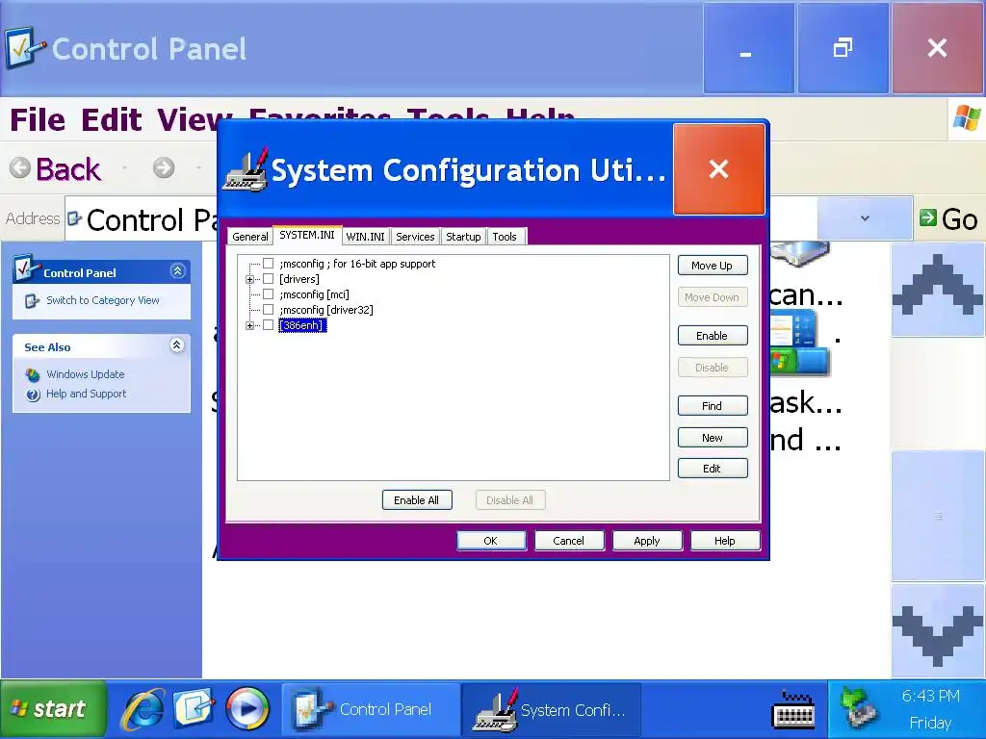Viewport: 986px width, 739px height.
Task: Open the Tools tab in msconfig
Action: click(x=505, y=237)
